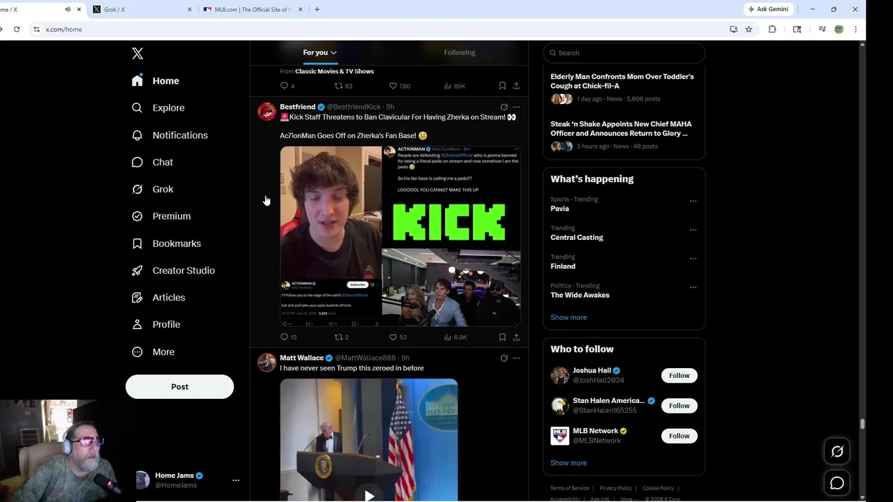The height and width of the screenshot is (502, 893).
Task: Click Ask Gemini button
Action: (768, 9)
